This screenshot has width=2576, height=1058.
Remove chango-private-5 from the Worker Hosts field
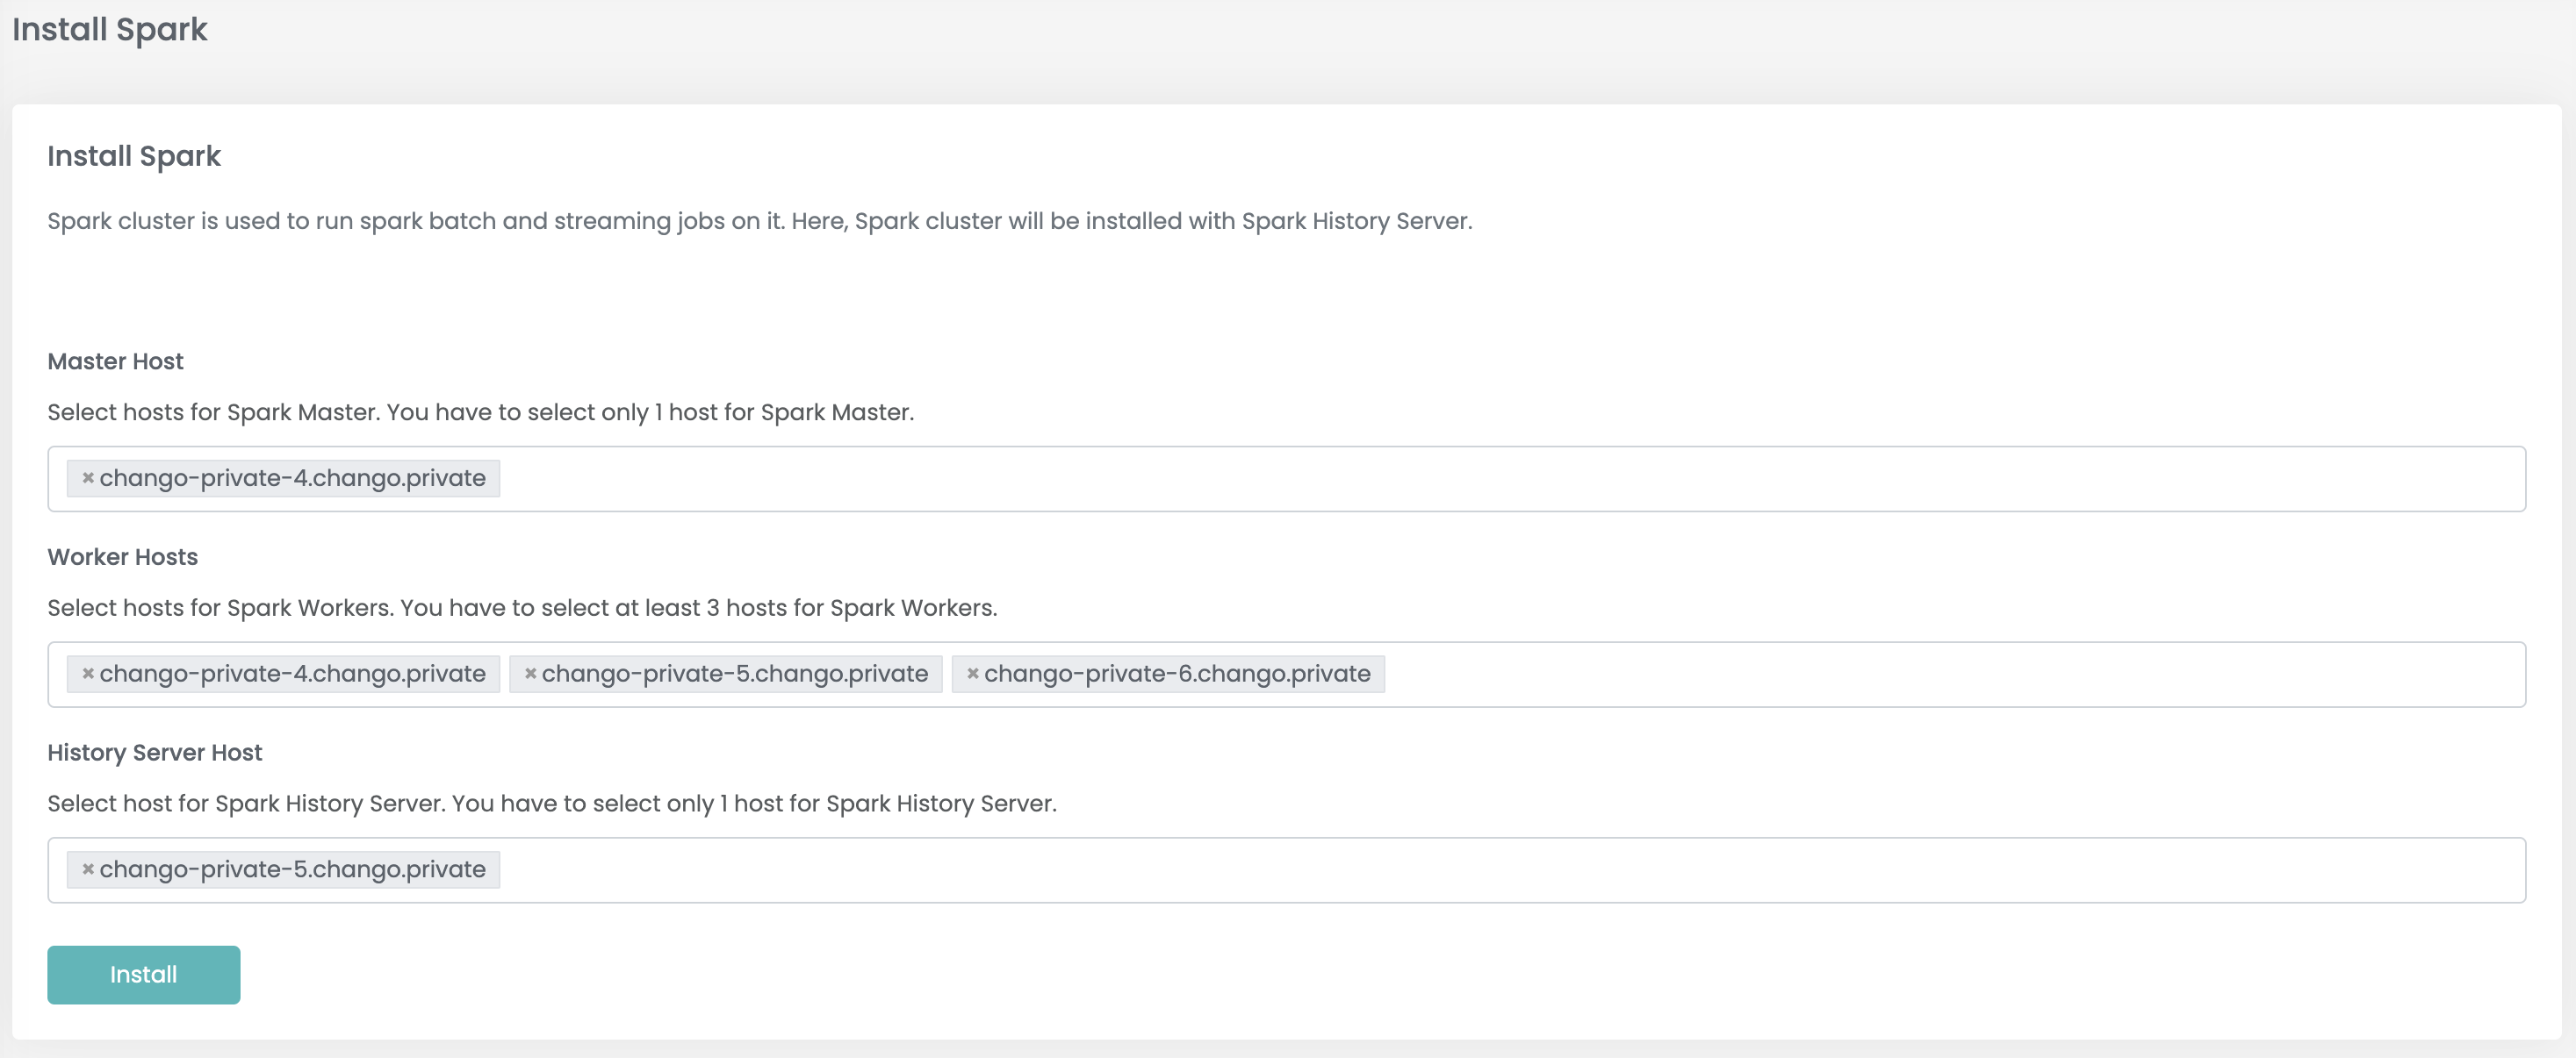point(530,675)
